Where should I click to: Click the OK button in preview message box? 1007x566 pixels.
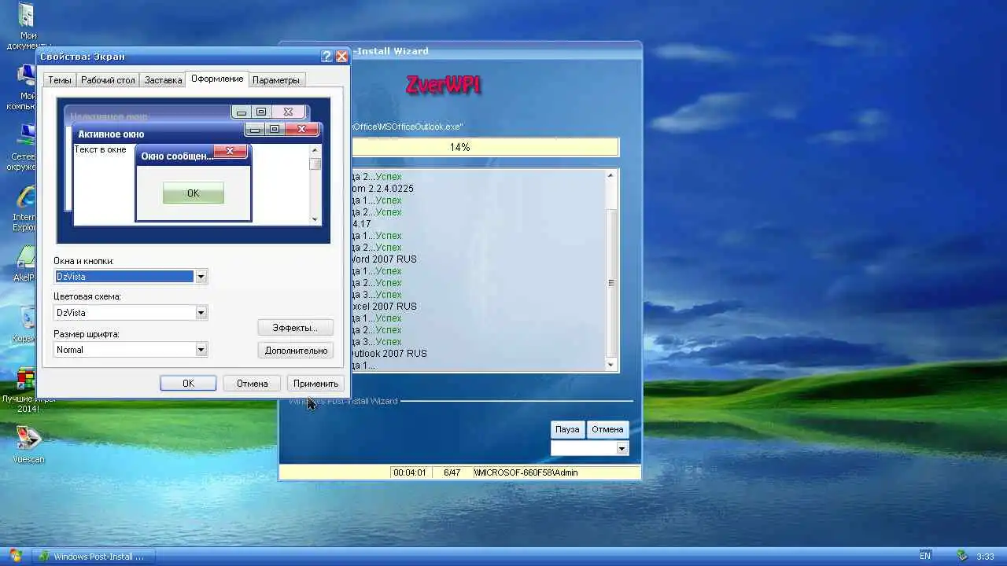click(194, 193)
